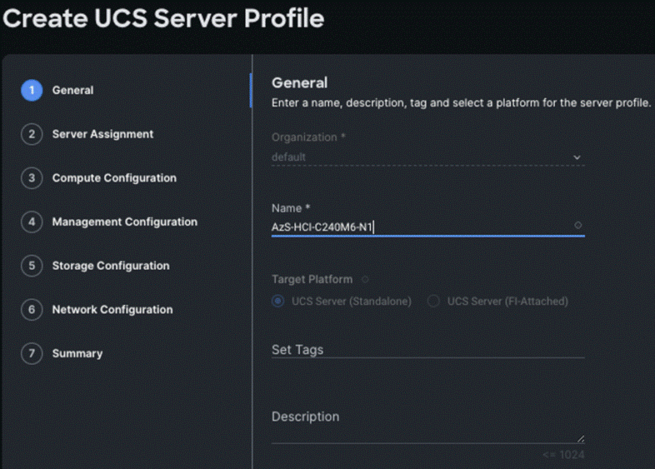Viewport: 655px width, 469px height.
Task: Go to Compute Configuration step
Action: point(114,178)
